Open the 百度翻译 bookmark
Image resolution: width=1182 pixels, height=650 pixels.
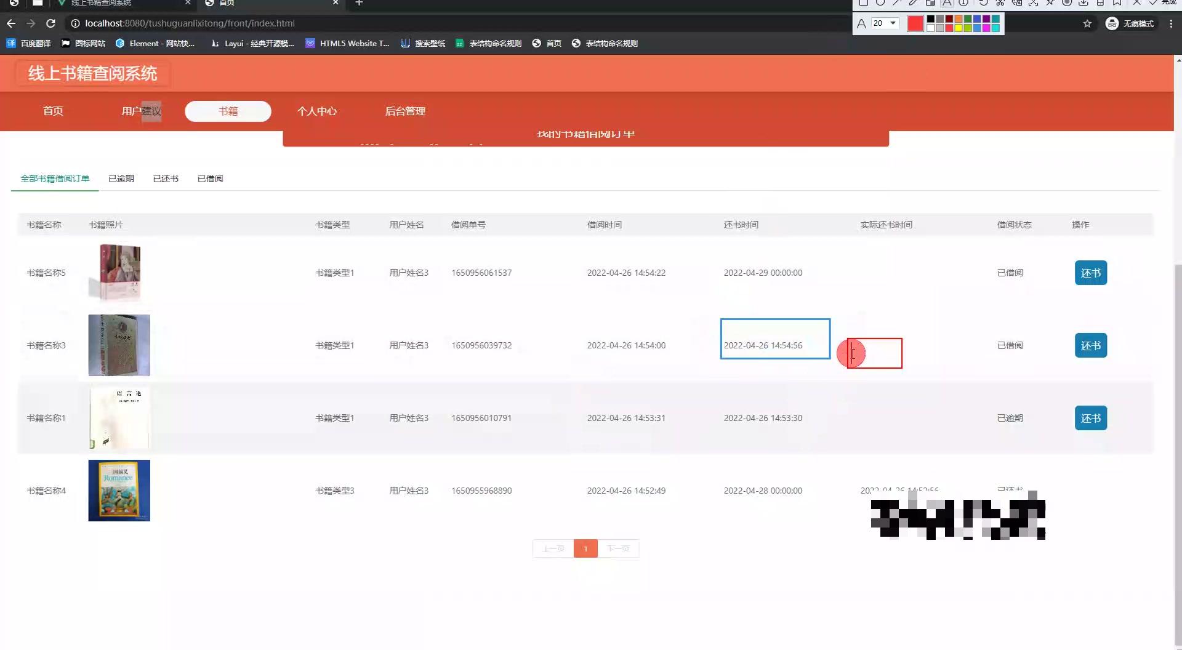tap(29, 43)
